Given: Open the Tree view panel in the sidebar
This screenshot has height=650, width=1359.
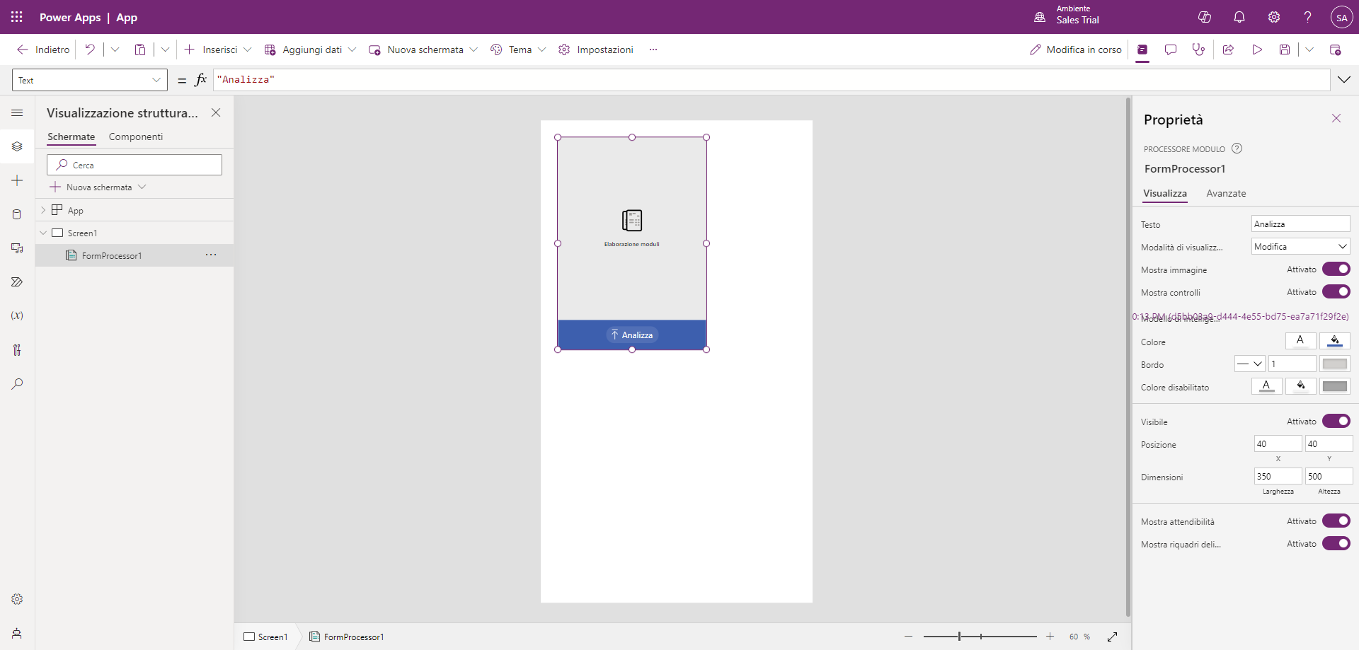Looking at the screenshot, I should pyautogui.click(x=17, y=146).
